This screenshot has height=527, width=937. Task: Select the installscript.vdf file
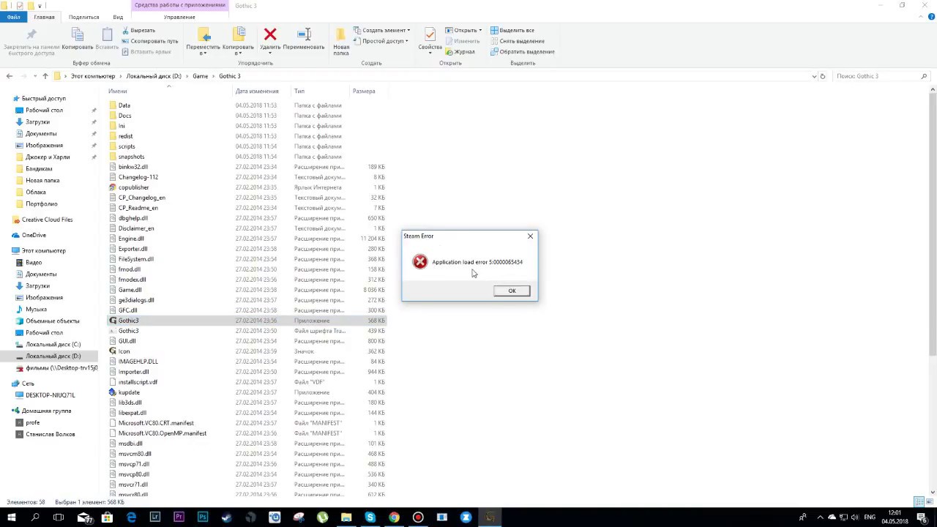point(138,382)
